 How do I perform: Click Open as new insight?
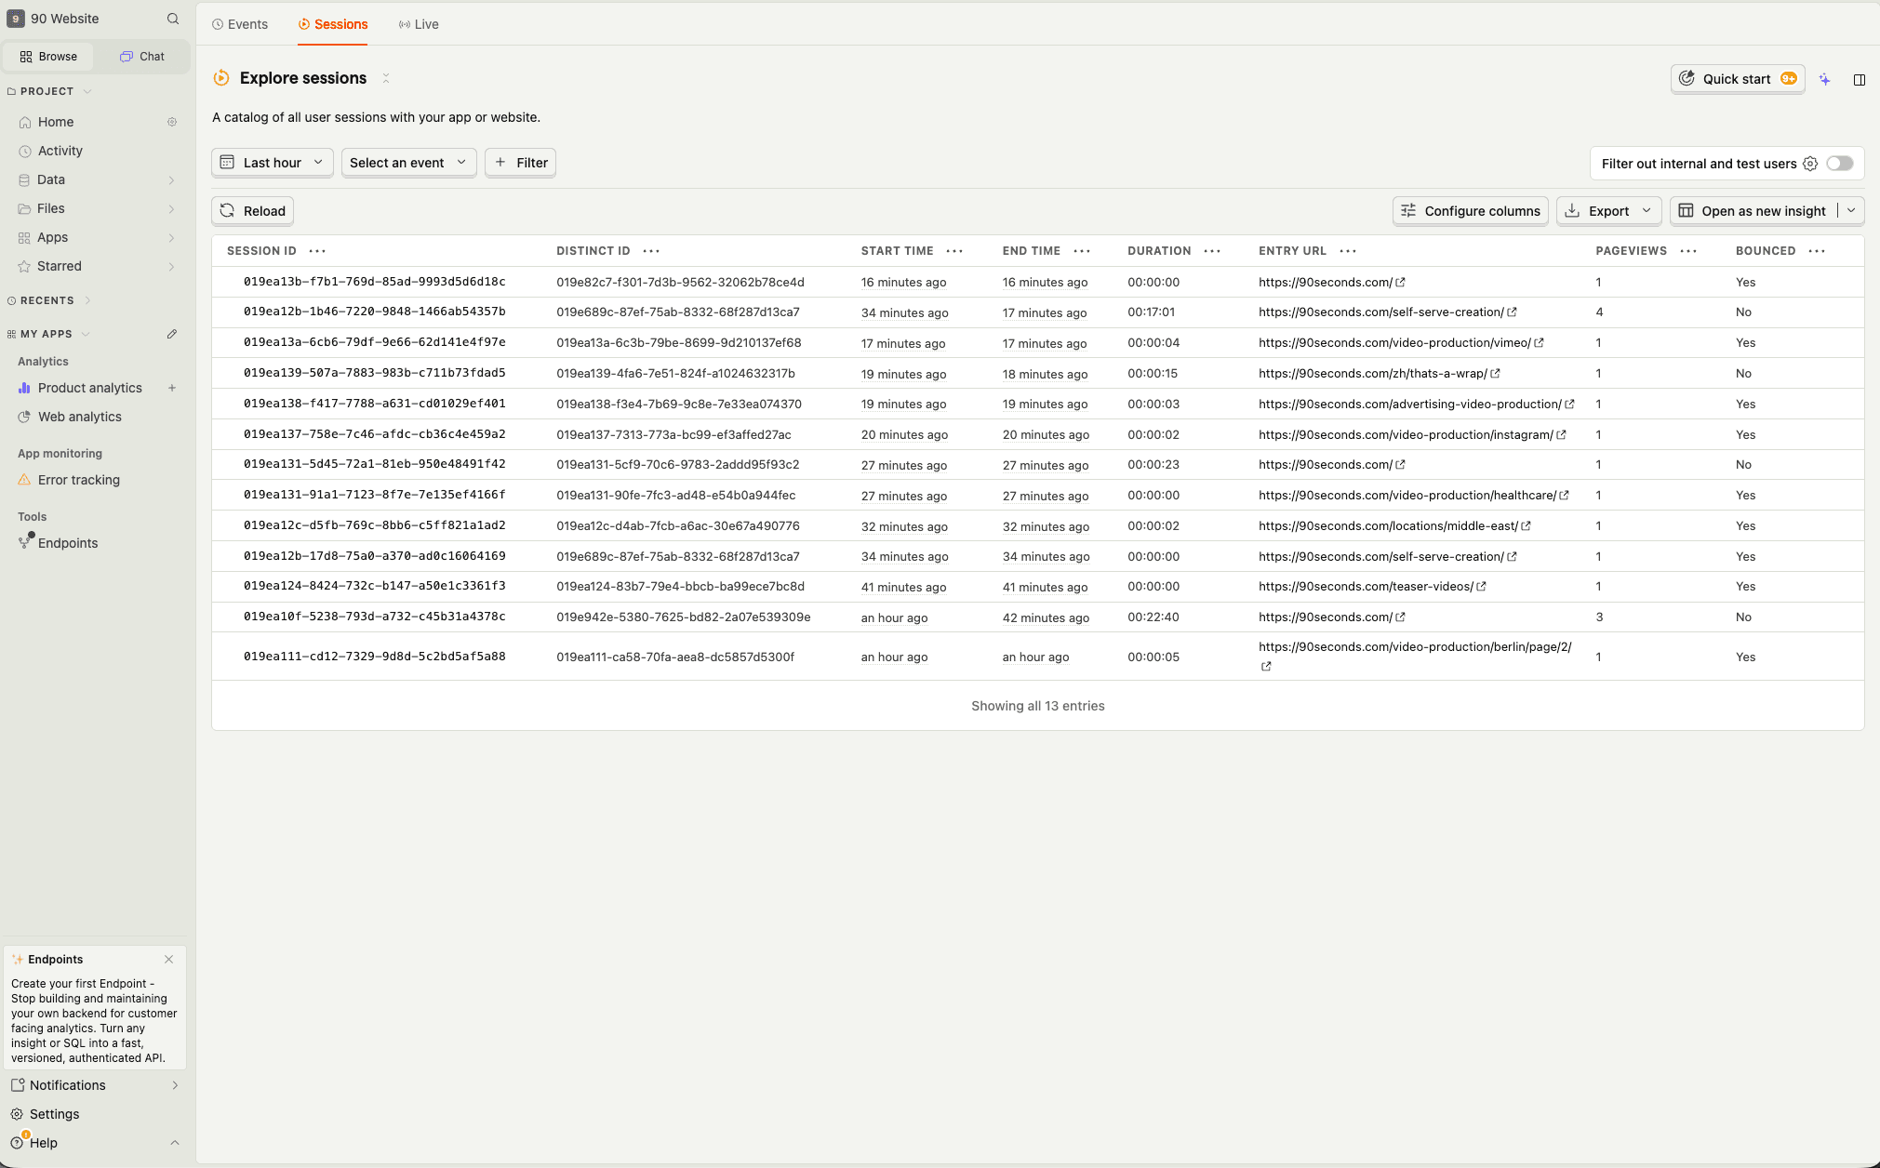1753,211
